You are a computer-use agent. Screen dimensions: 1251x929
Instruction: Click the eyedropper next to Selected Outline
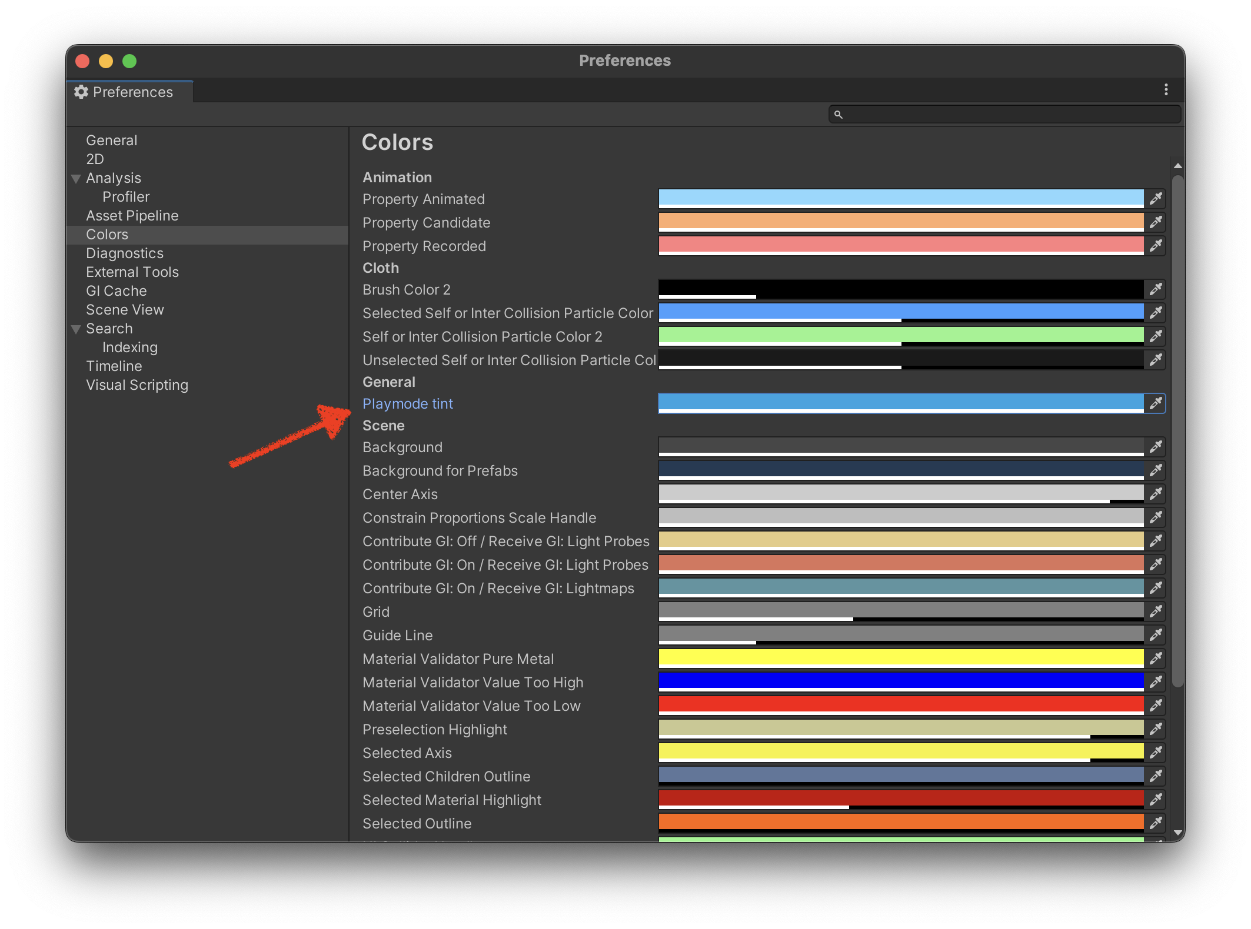tap(1154, 823)
